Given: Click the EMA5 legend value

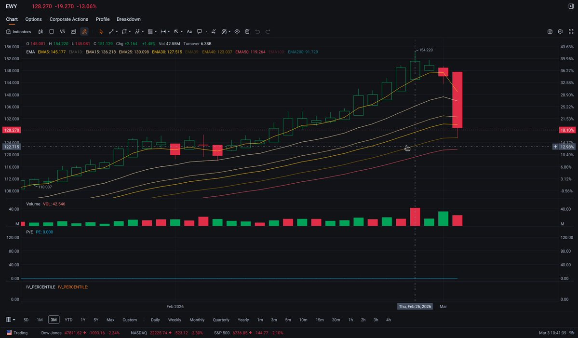Looking at the screenshot, I should point(52,52).
